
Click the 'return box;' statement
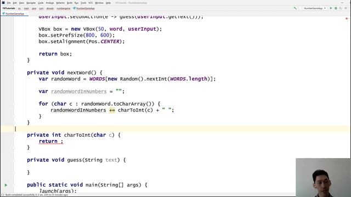pyautogui.click(x=55, y=54)
